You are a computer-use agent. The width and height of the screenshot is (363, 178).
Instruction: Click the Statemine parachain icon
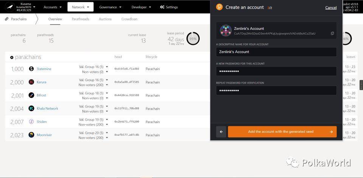pos(31,69)
